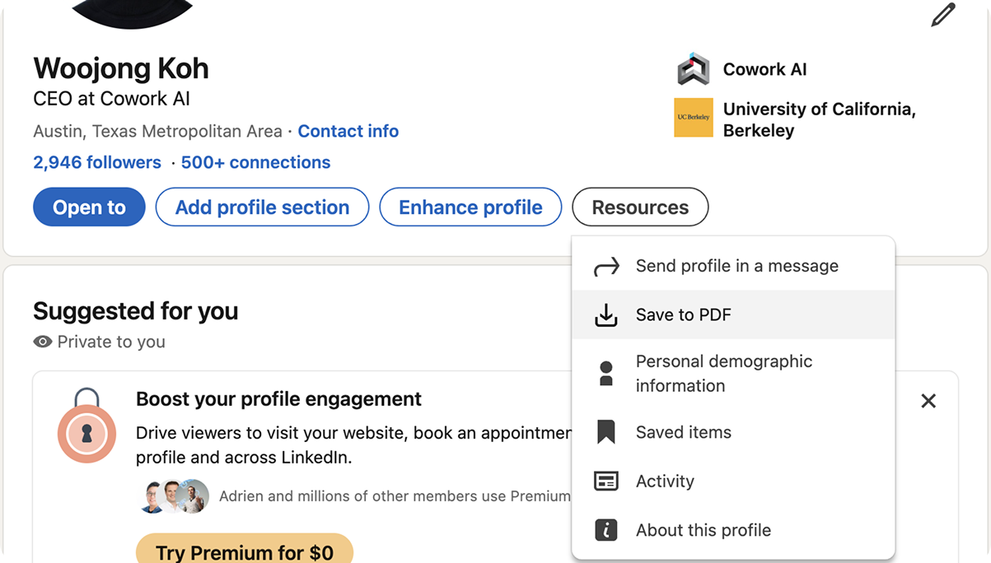View the 2,946 followers link
The image size is (991, 563).
[97, 162]
